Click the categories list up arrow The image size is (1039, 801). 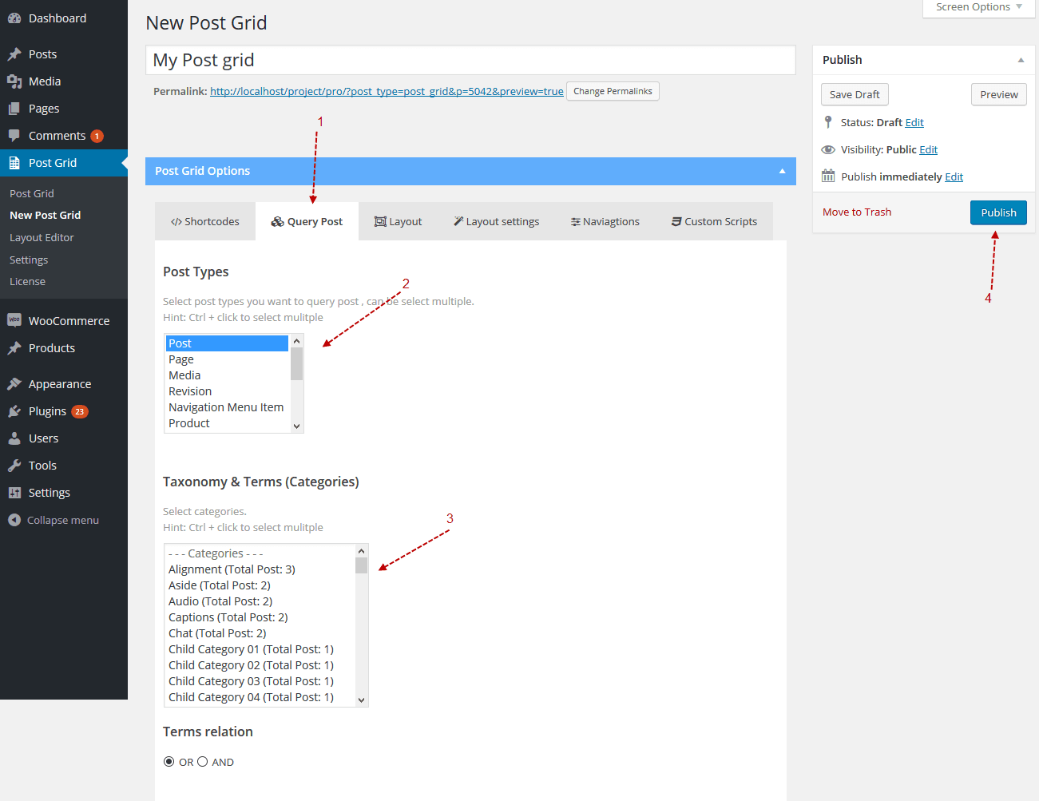tap(362, 551)
